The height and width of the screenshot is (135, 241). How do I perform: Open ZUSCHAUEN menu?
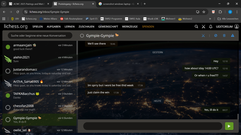(86, 27)
